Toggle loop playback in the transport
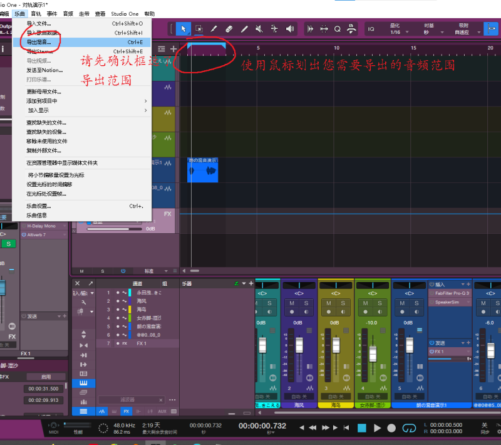 coord(409,428)
